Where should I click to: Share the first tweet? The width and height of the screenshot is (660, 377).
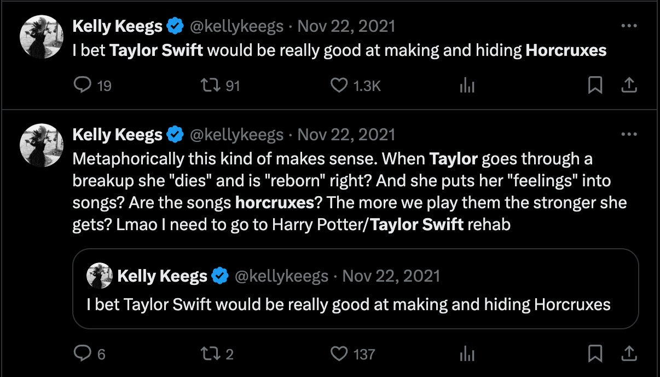(x=629, y=85)
